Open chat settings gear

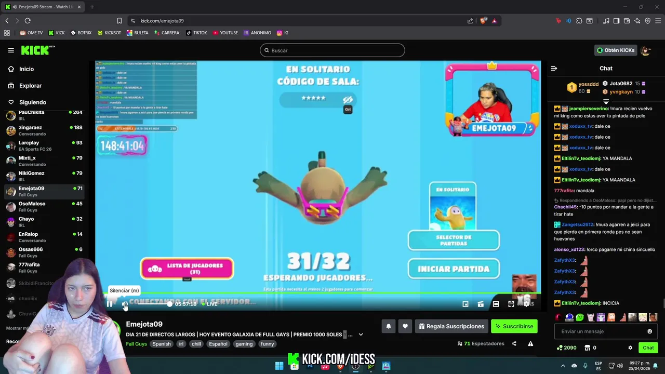630,348
